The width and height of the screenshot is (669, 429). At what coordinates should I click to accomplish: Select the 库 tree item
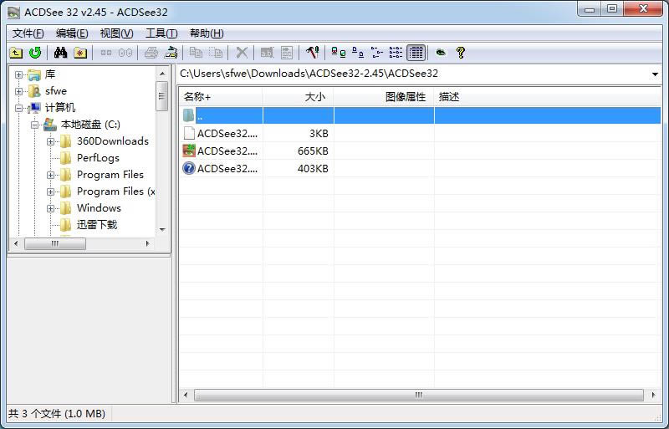point(50,74)
